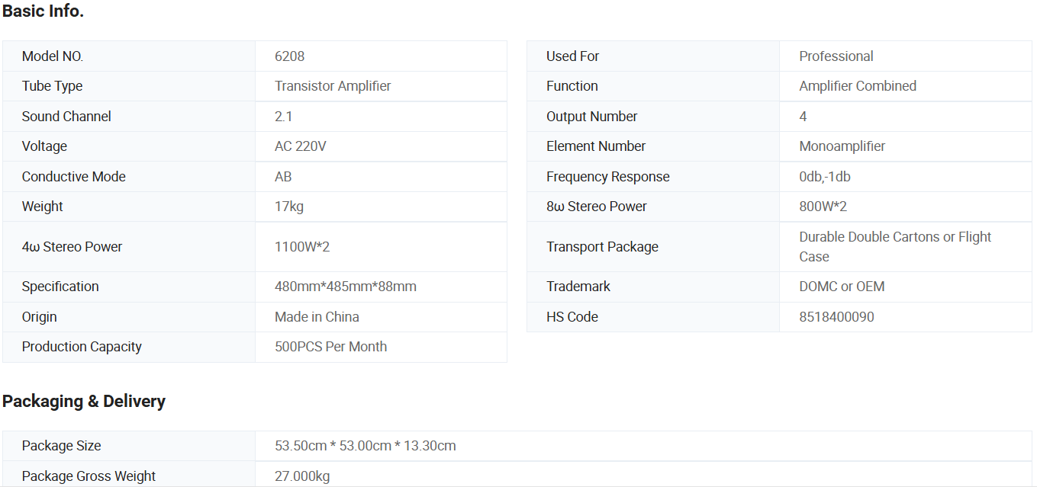Click the Conductive Mode label
This screenshot has width=1037, height=487.
pos(73,177)
